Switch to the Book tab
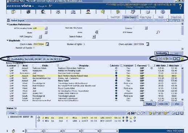The height and width of the screenshot is (133, 188). pos(161,17)
